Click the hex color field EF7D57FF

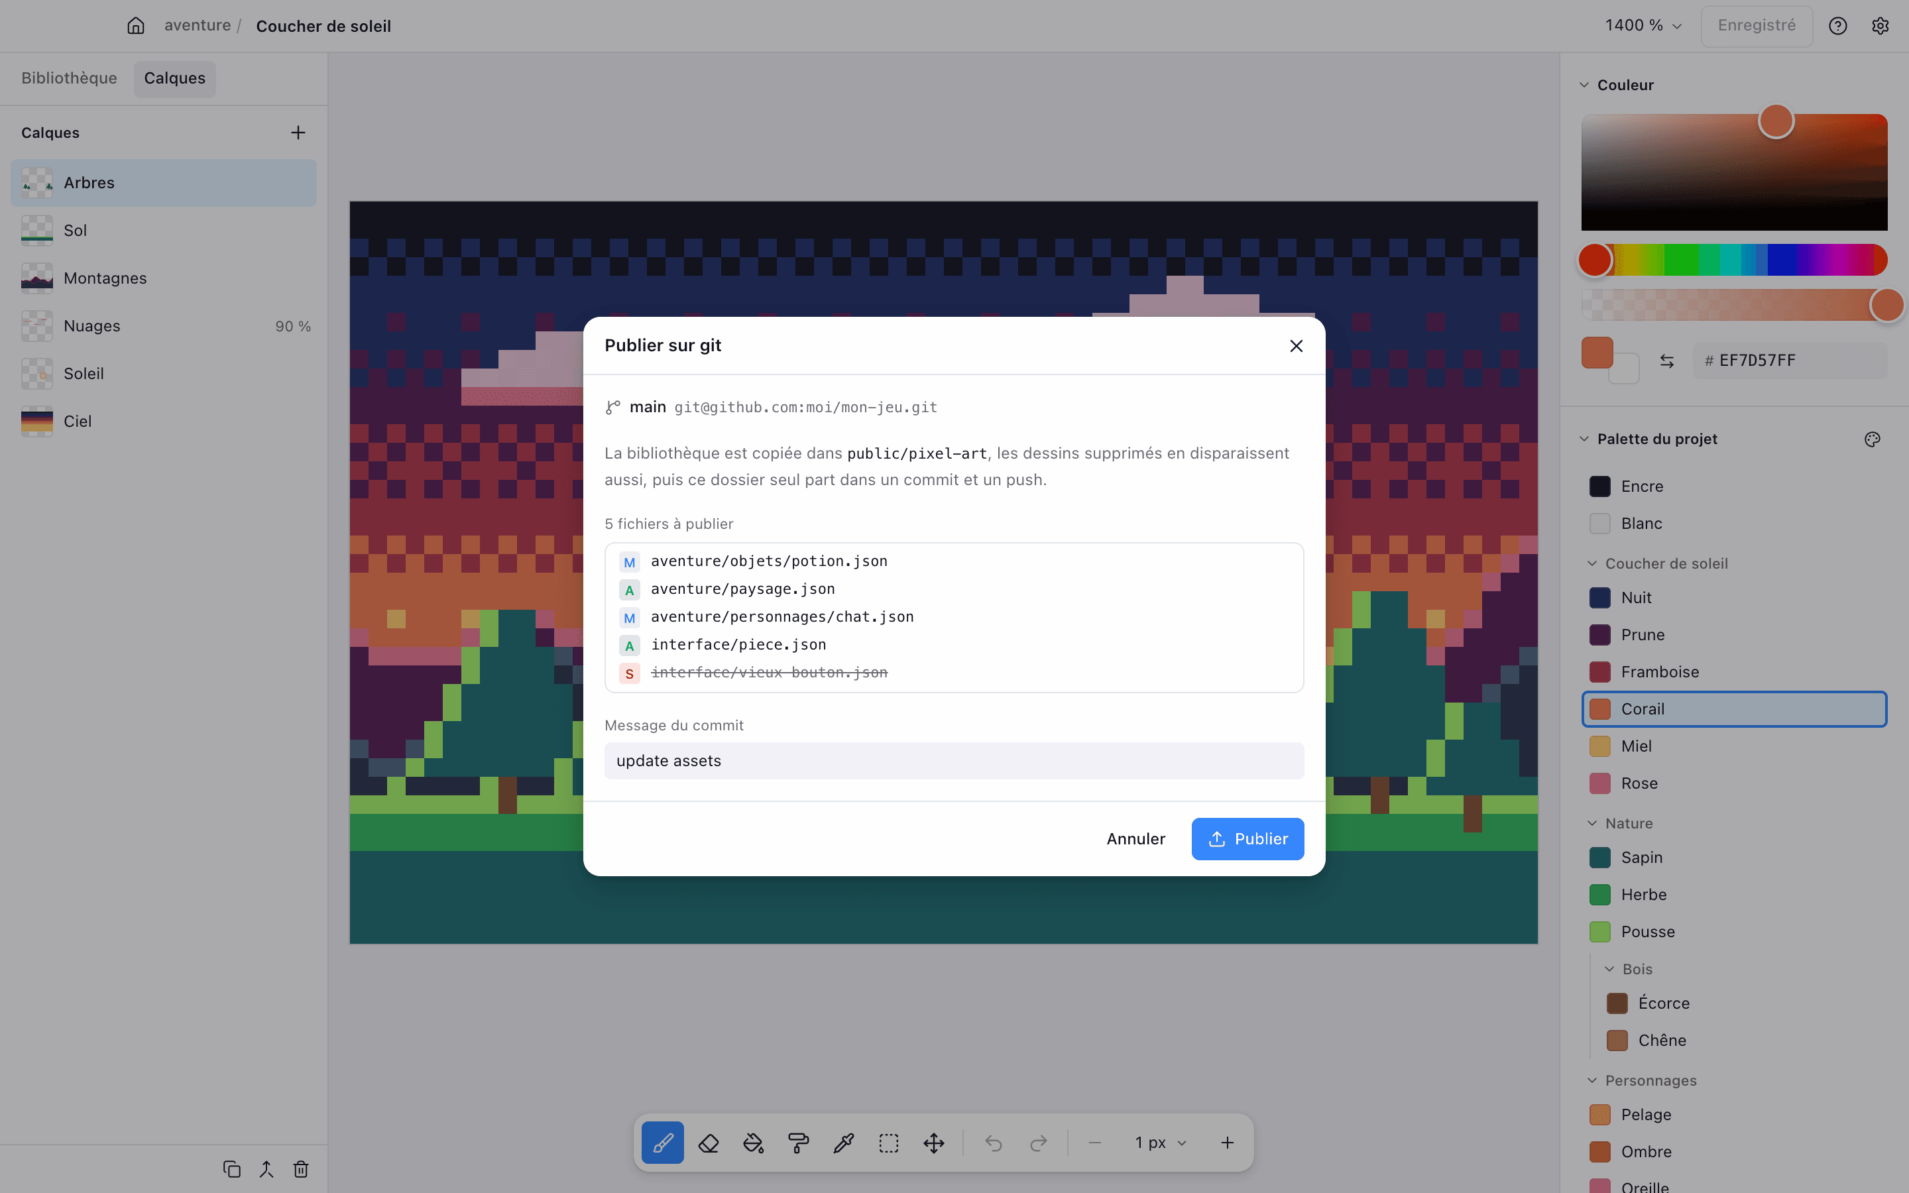point(1790,361)
